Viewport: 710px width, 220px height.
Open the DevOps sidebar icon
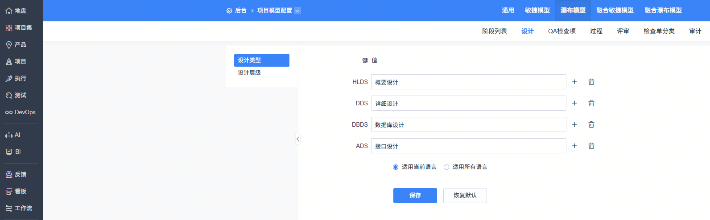point(9,112)
